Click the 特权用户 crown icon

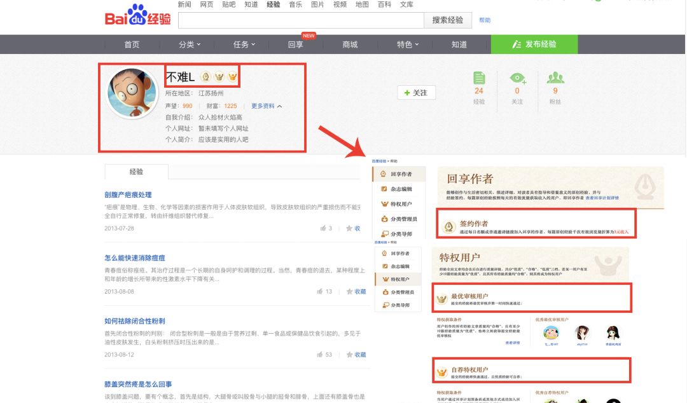coord(384,205)
